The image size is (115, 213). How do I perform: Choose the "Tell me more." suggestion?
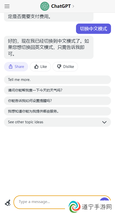point(57,80)
